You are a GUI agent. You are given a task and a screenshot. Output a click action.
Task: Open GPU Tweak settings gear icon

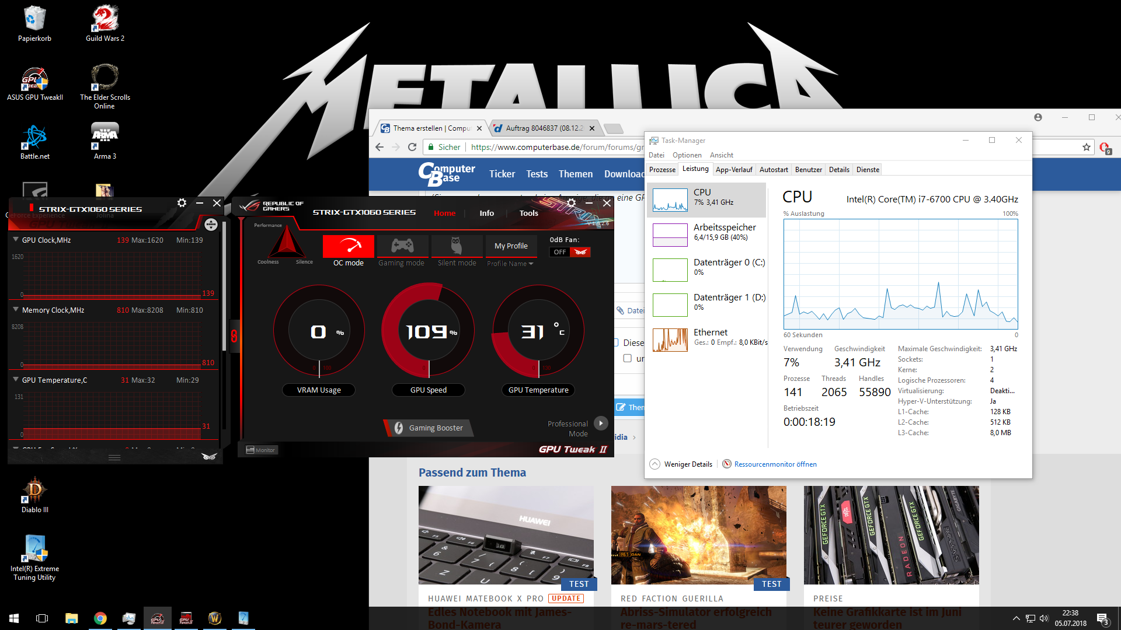coord(571,203)
